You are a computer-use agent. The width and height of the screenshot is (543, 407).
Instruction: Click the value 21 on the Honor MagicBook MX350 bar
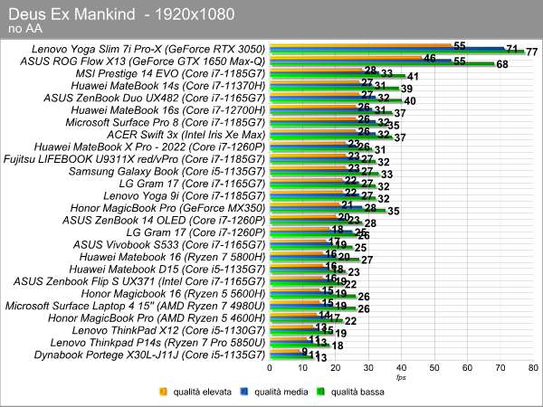pos(347,205)
